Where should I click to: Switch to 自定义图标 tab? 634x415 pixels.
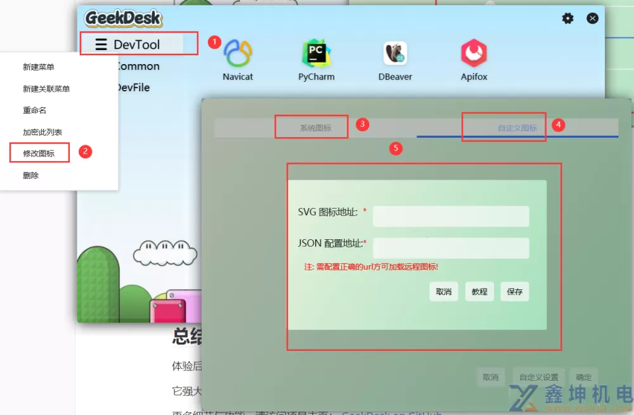(x=517, y=128)
